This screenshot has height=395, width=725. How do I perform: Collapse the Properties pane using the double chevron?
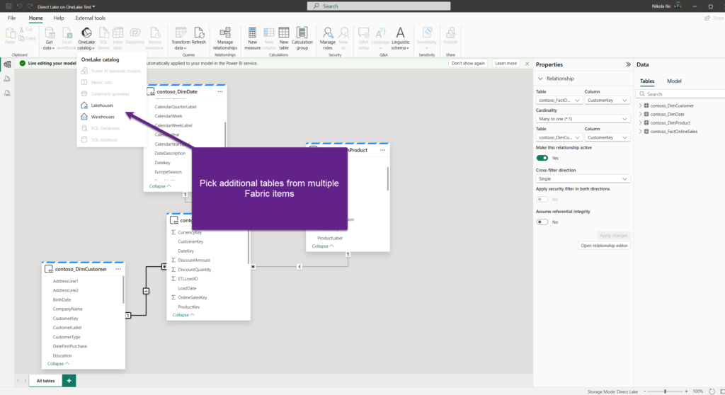tap(628, 64)
